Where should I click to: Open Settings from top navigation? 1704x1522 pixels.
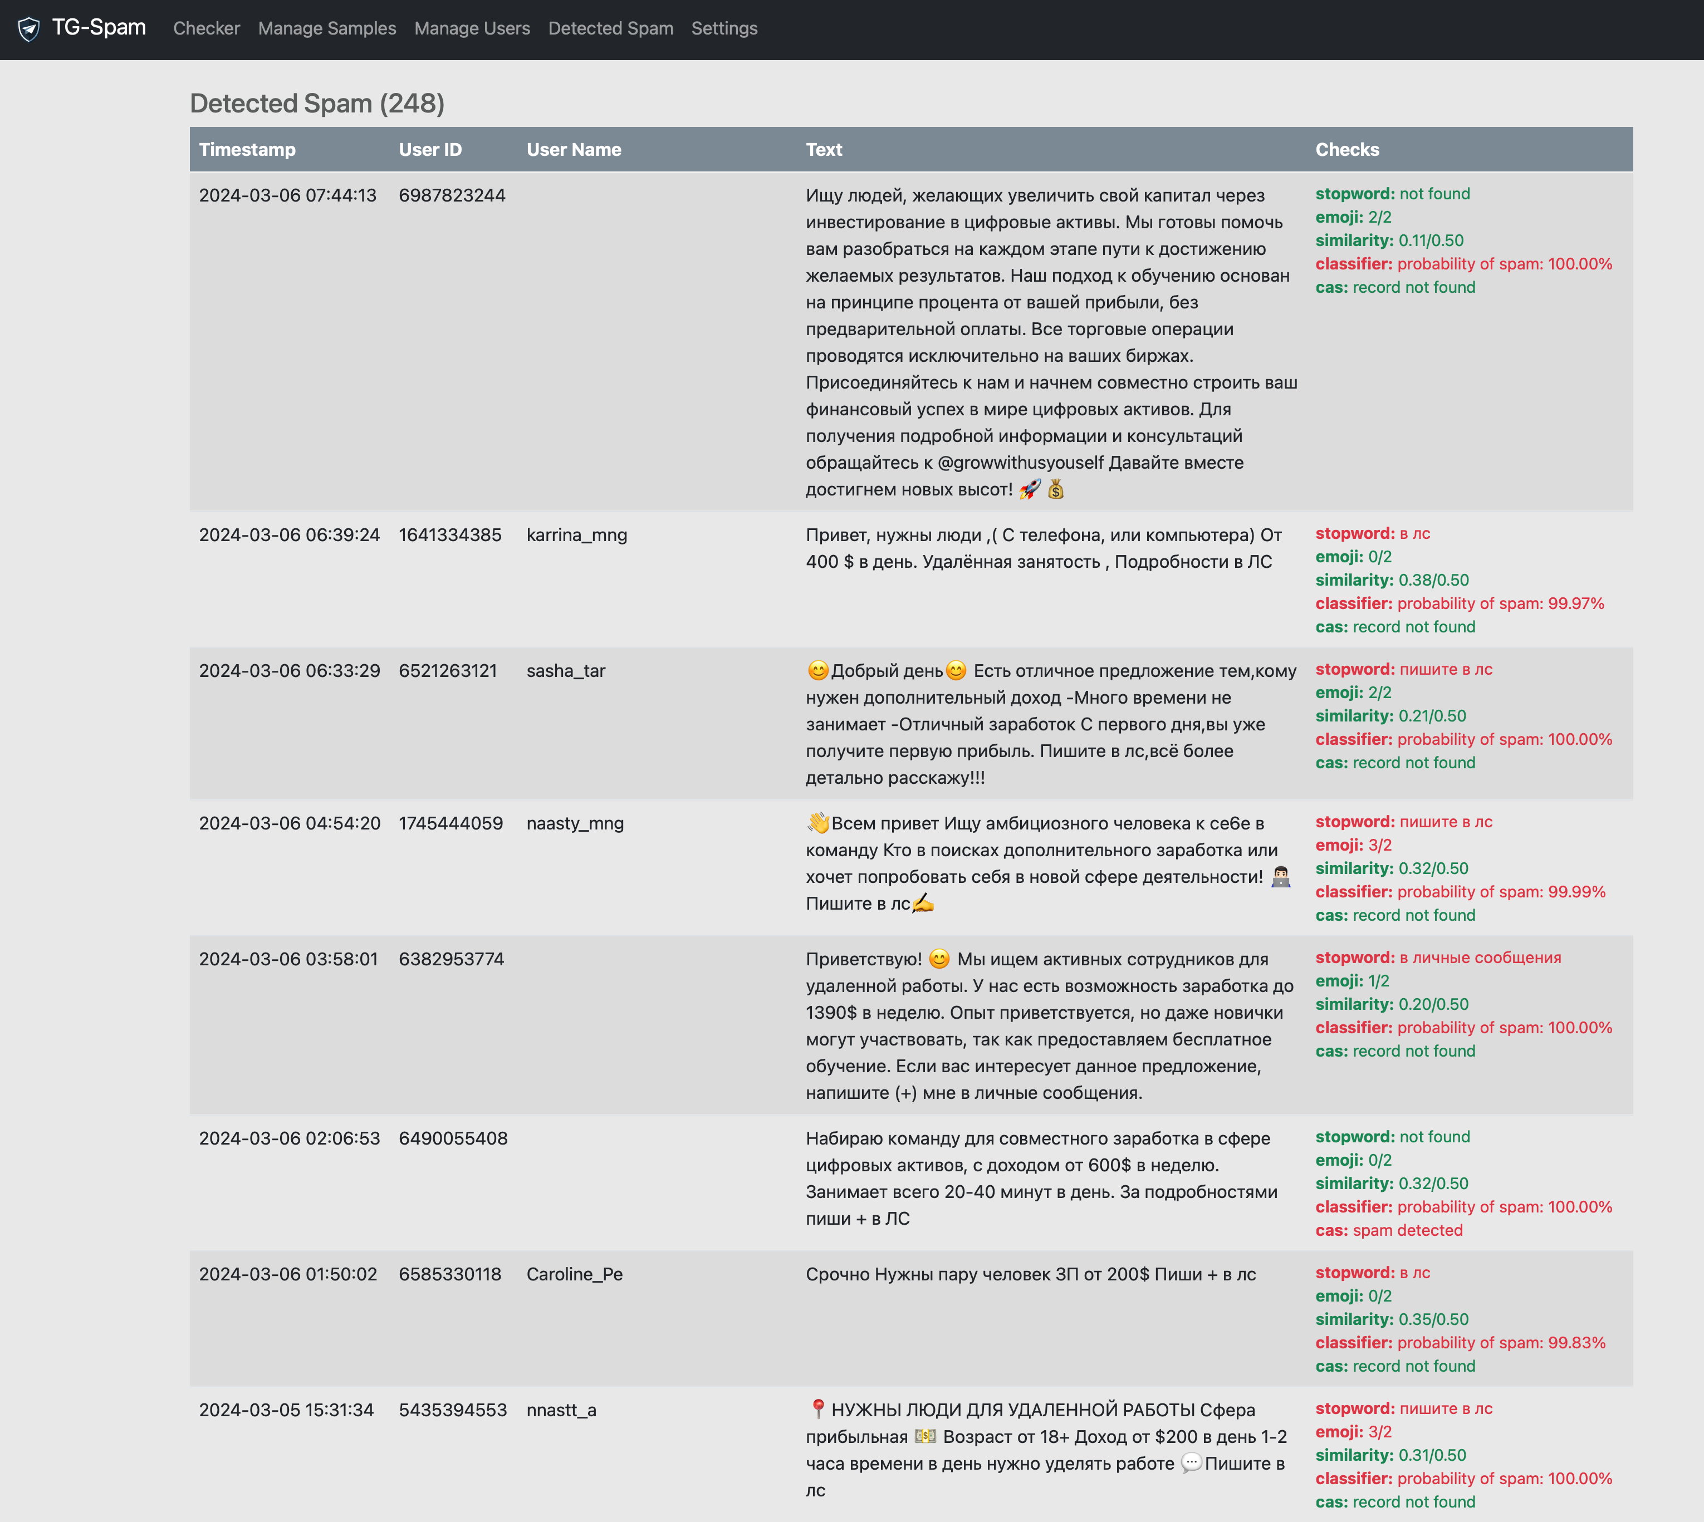tap(723, 28)
